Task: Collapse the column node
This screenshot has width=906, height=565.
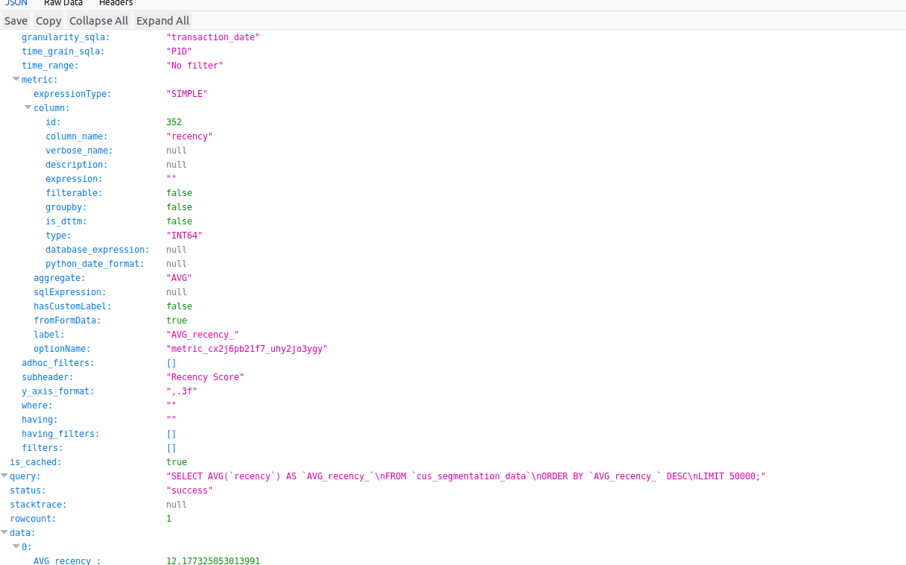Action: (x=28, y=107)
